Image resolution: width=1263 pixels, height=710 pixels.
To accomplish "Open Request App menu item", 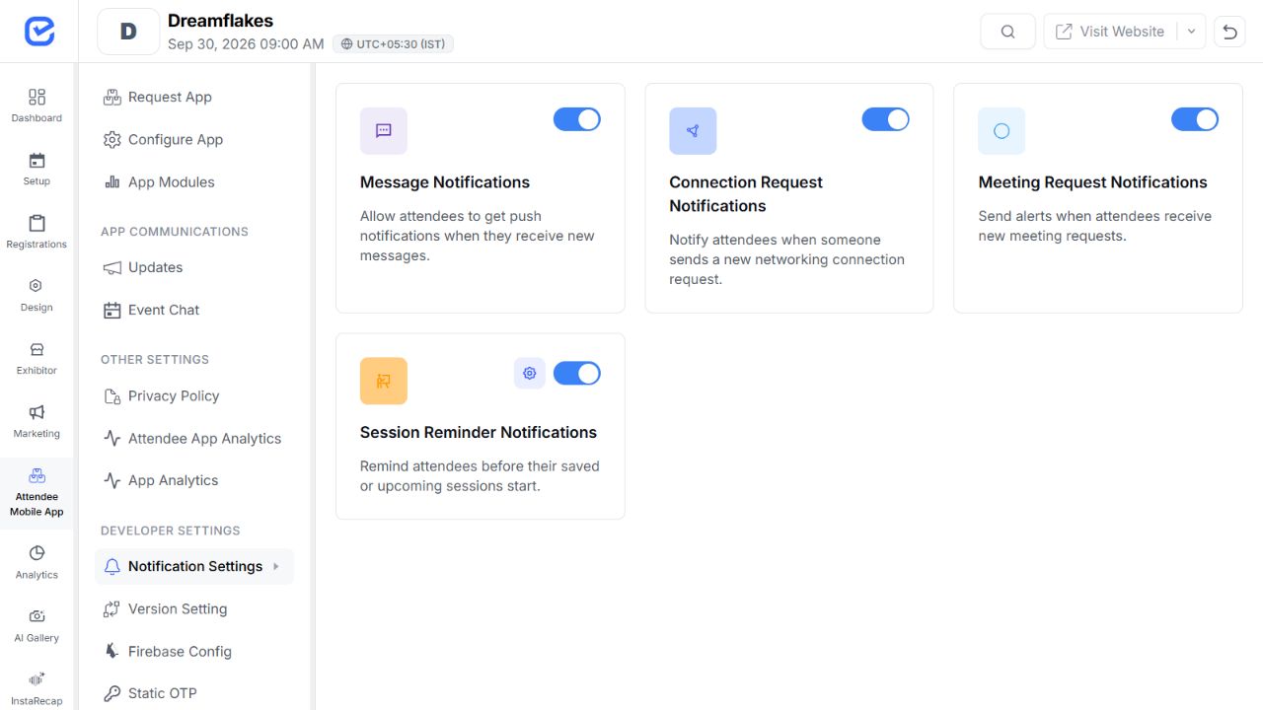I will click(194, 97).
